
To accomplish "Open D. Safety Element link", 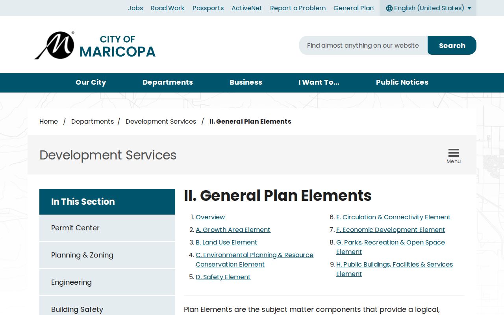I will [x=223, y=277].
